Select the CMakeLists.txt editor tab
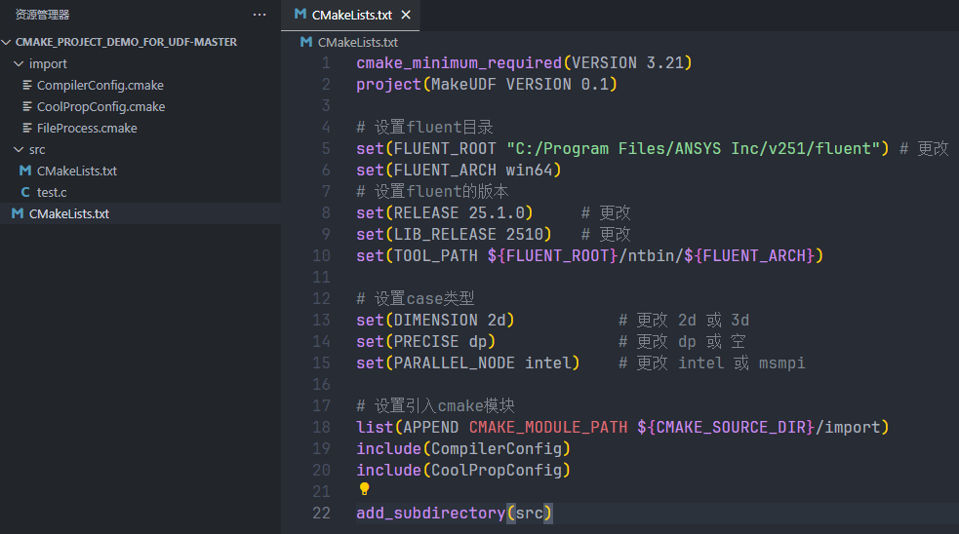The image size is (959, 534). tap(351, 15)
